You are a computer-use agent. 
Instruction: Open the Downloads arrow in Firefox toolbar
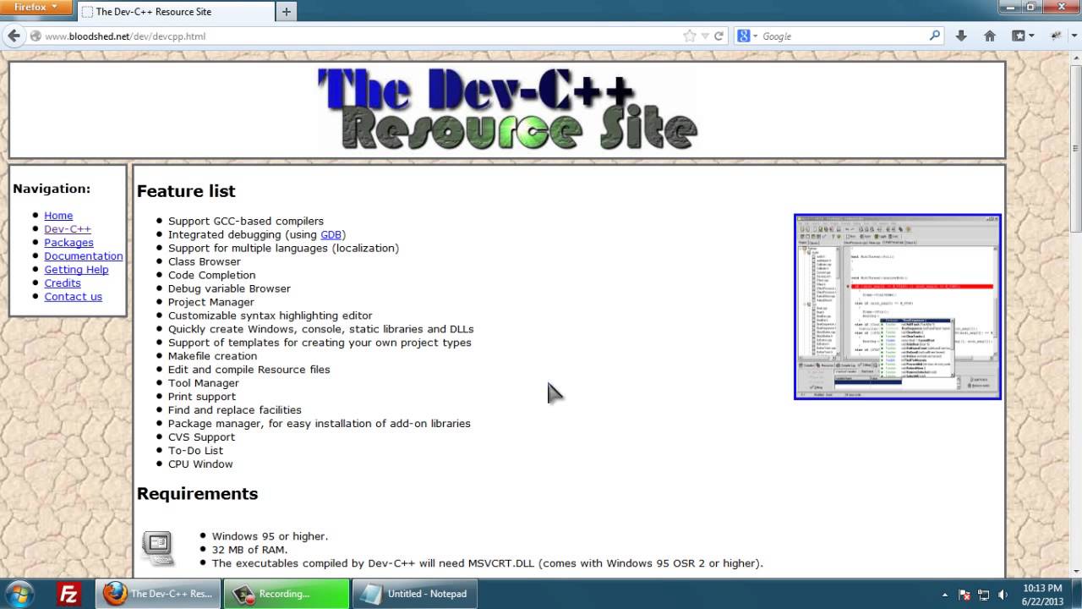tap(961, 36)
